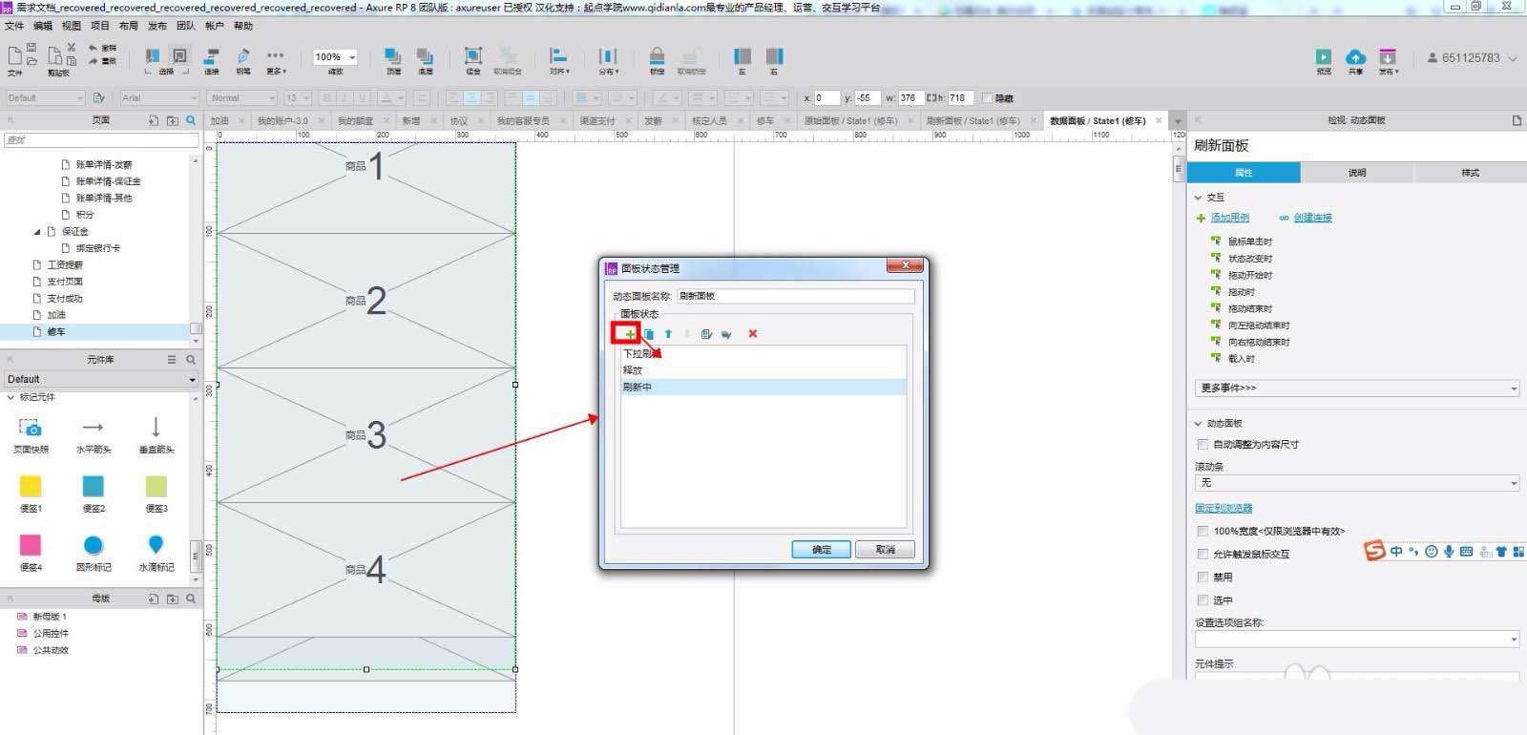This screenshot has width=1527, height=735.
Task: Click the preview play icon in toolbar
Action: point(1323,58)
